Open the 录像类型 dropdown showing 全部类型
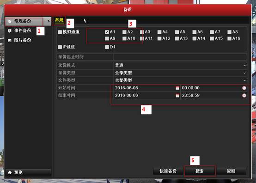 pyautogui.click(x=180, y=73)
